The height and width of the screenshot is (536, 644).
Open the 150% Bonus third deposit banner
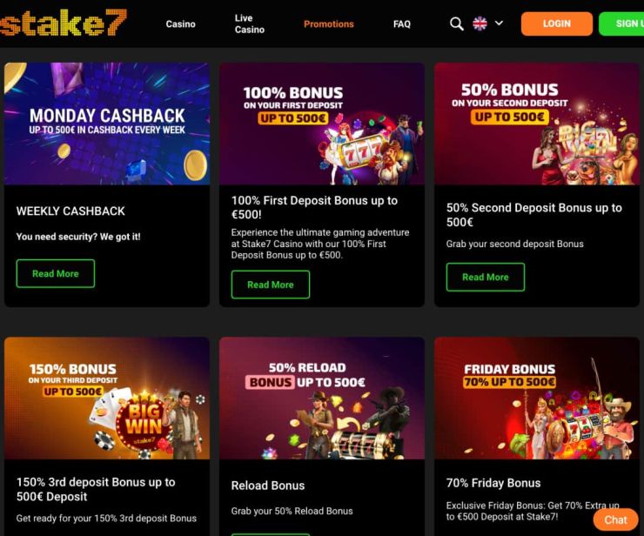107,398
